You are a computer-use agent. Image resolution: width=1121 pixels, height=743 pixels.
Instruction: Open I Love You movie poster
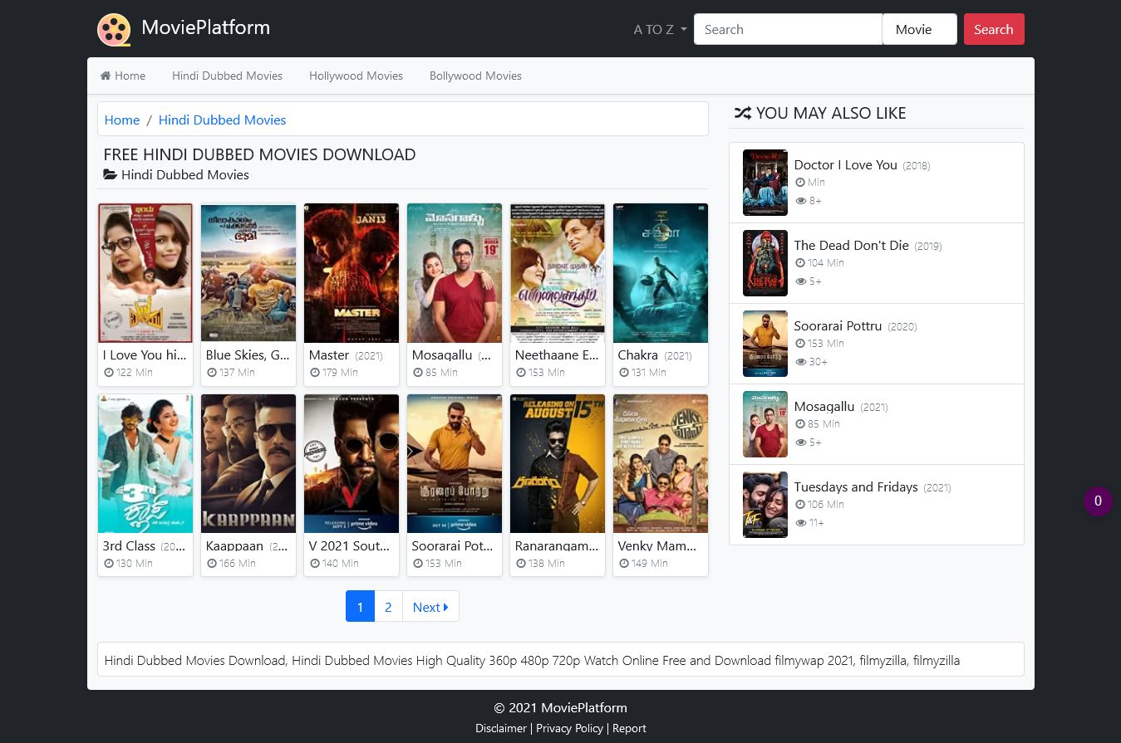coord(145,273)
